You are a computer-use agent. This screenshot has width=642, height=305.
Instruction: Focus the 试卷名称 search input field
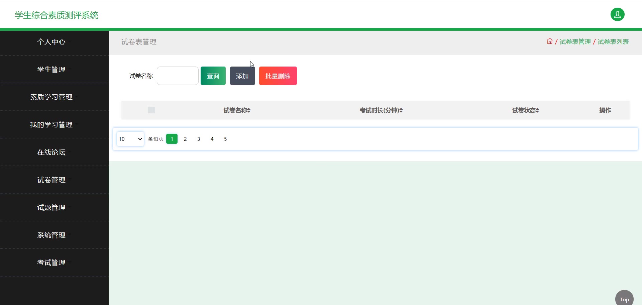pos(178,76)
